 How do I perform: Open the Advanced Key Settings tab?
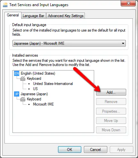pos(66,16)
